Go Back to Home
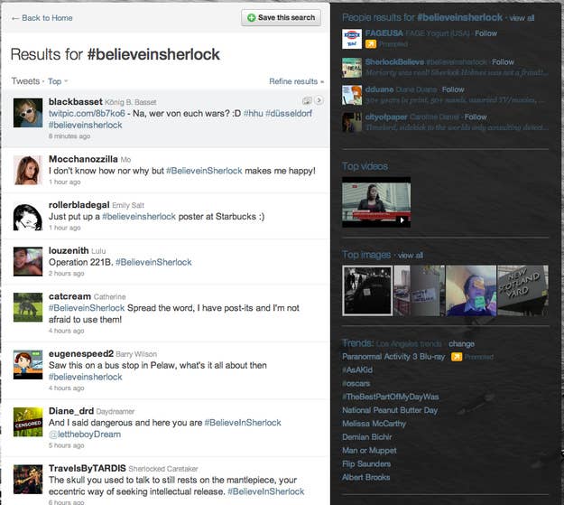This screenshot has width=564, height=505. [42, 18]
